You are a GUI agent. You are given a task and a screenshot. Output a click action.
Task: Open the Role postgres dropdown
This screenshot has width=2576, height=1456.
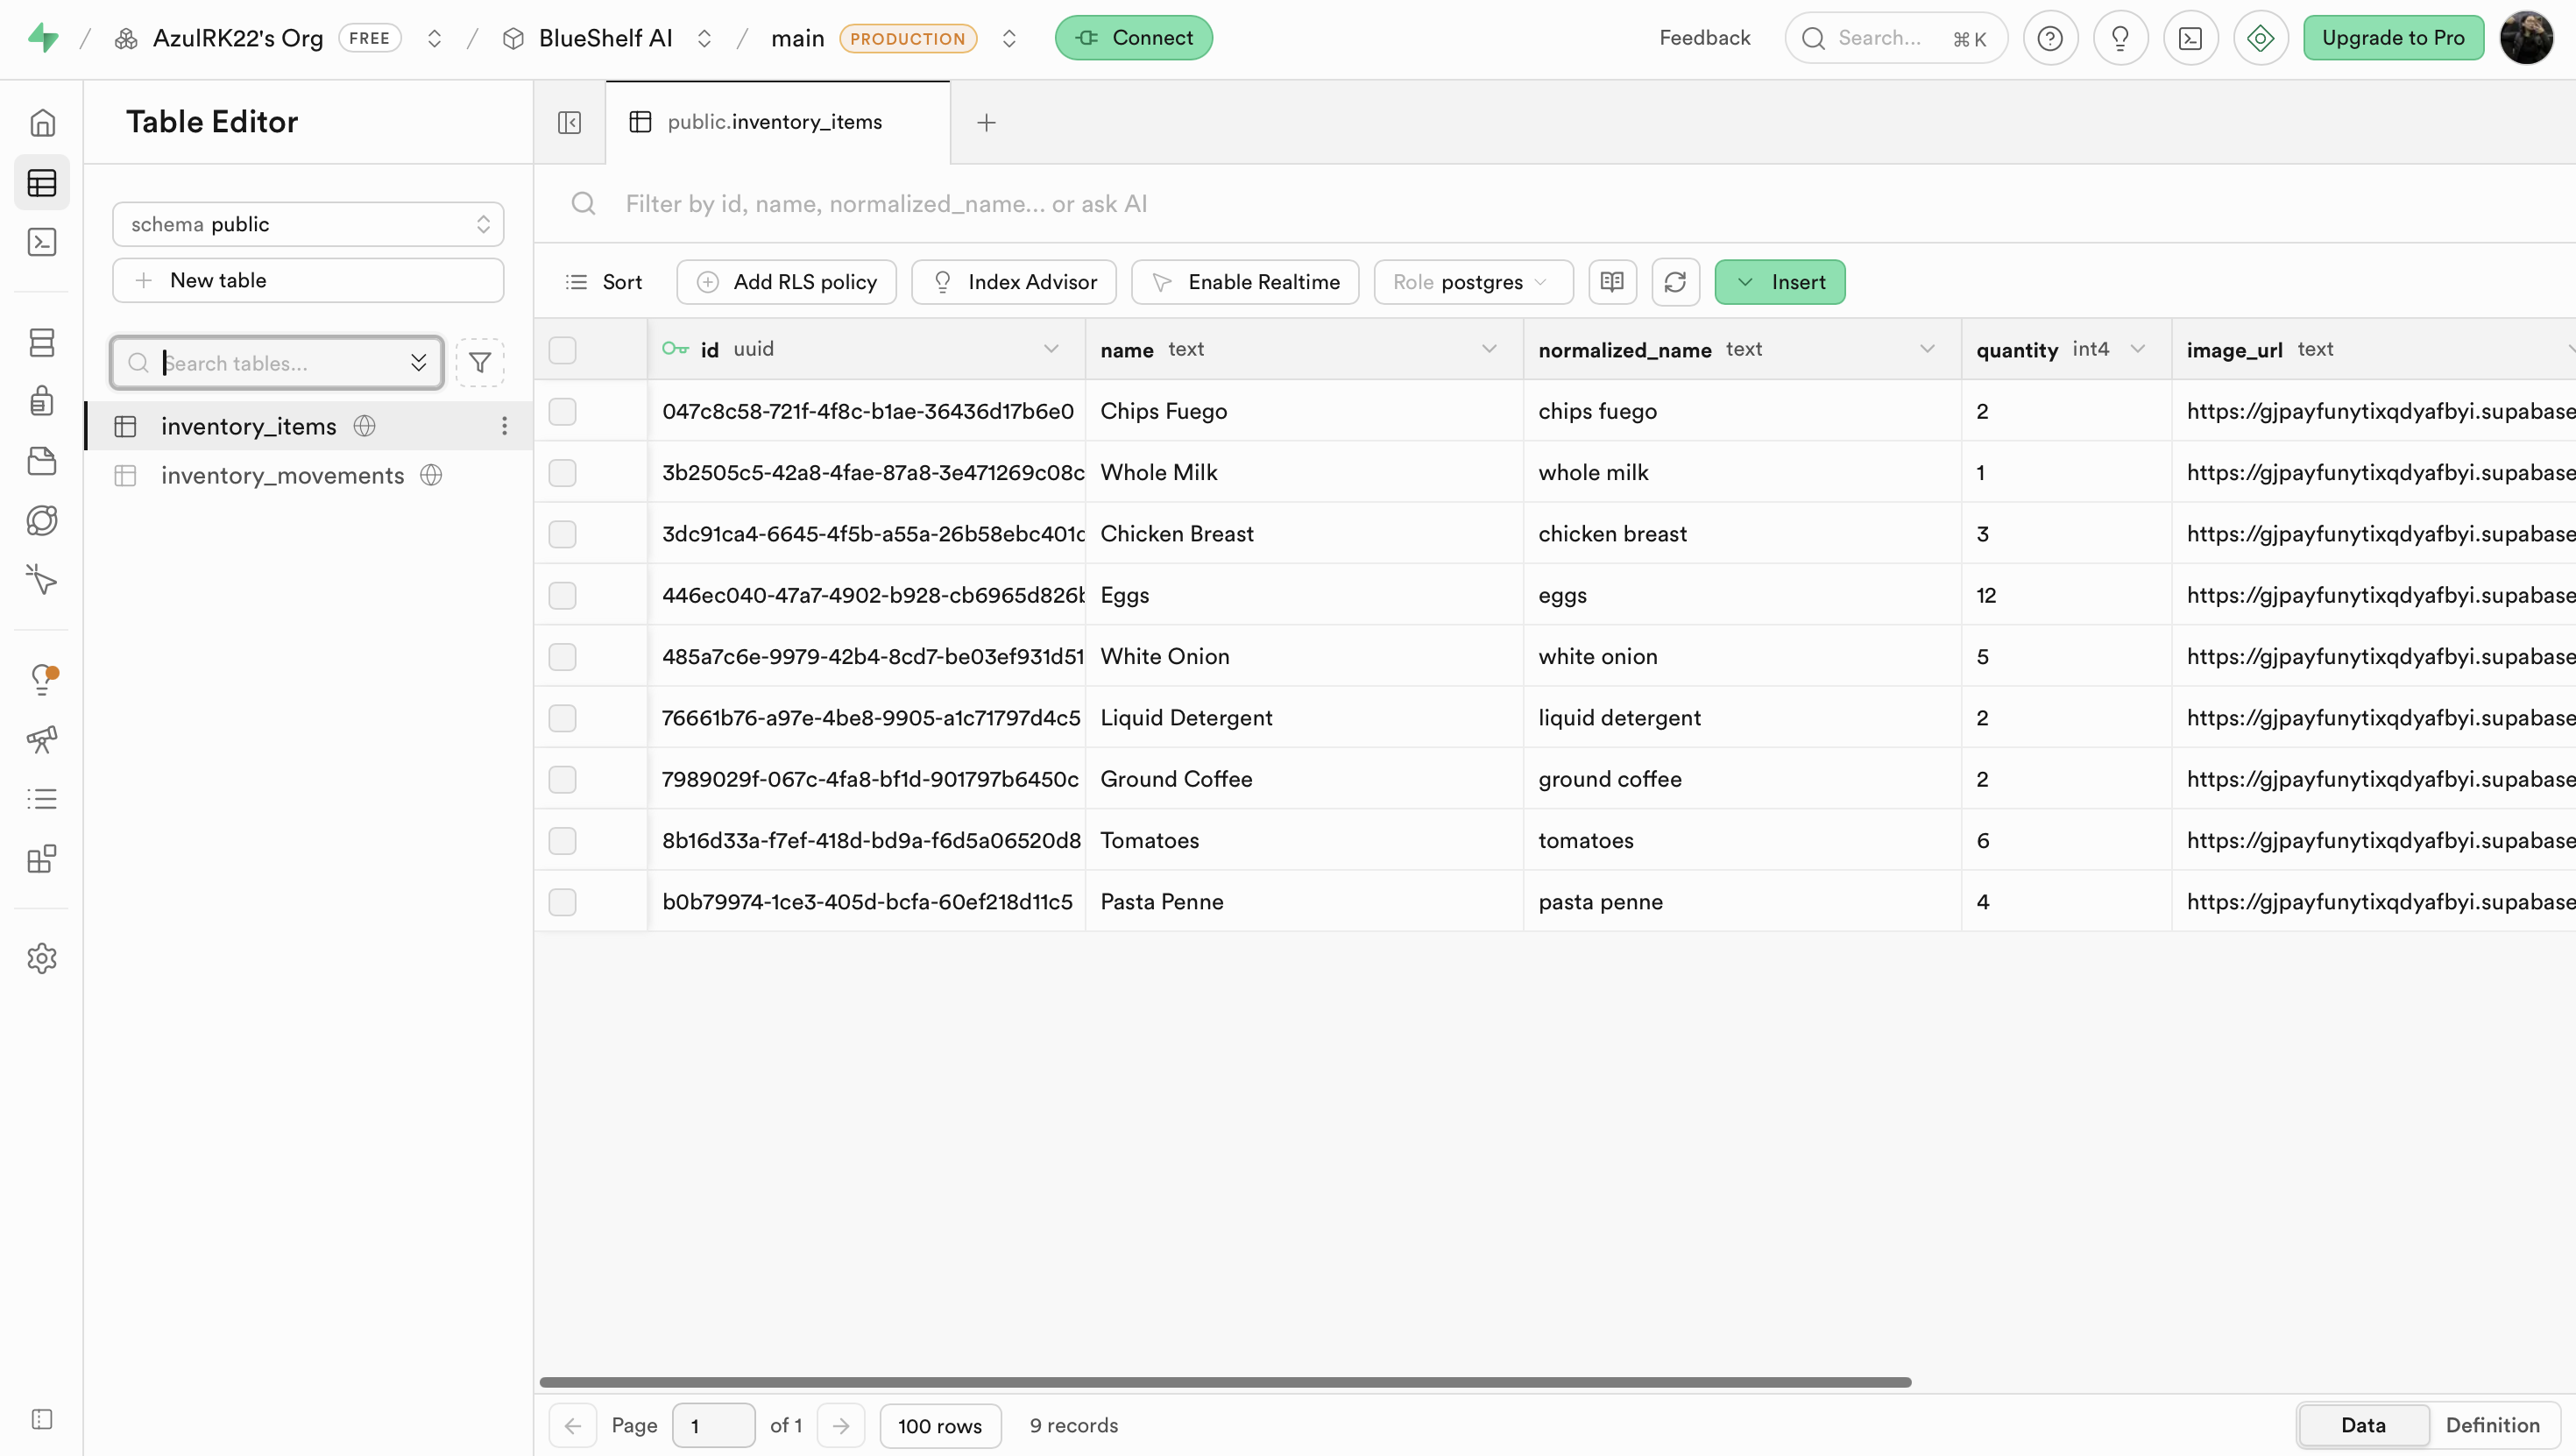pyautogui.click(x=1473, y=282)
